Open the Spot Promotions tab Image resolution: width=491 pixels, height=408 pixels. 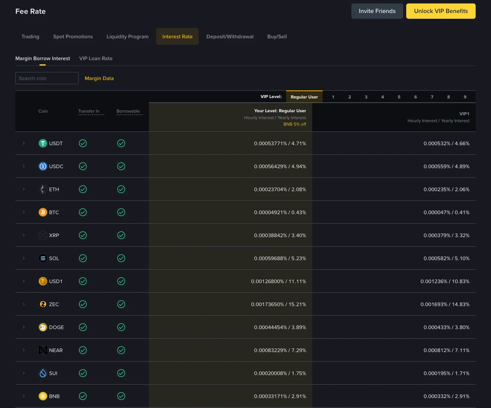pos(73,36)
